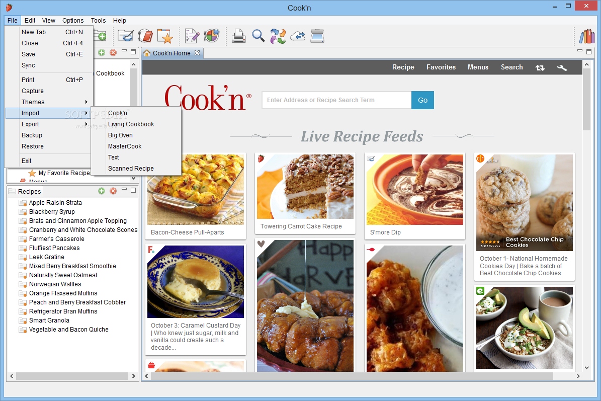Image resolution: width=601 pixels, height=401 pixels.
Task: Click Exit in File menu
Action: coord(48,161)
